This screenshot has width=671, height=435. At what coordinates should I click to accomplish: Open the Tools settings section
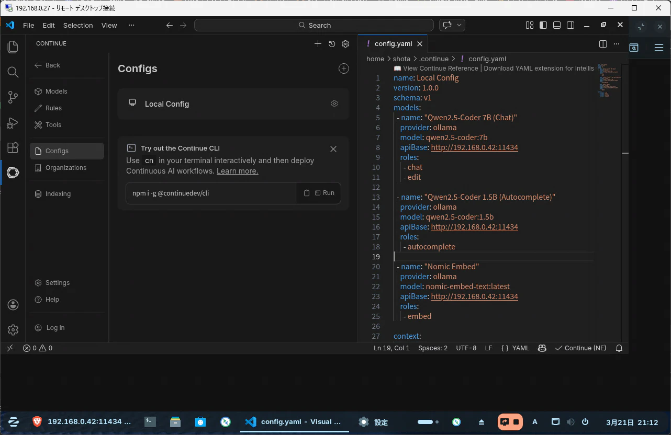(67, 125)
